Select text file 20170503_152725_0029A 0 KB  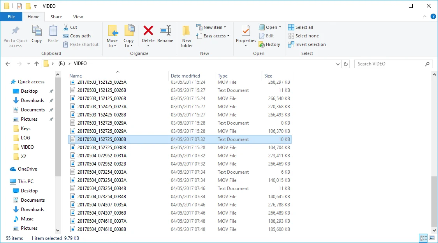tap(180, 123)
